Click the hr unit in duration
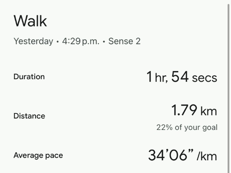Image resolution: width=231 pixels, height=173 pixels. point(161,78)
